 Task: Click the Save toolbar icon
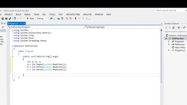click(6, 18)
